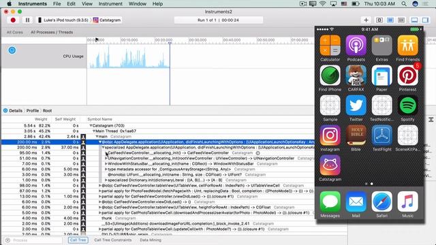Click the Profile breadcrumb
The image size is (436, 245).
pos(33,110)
